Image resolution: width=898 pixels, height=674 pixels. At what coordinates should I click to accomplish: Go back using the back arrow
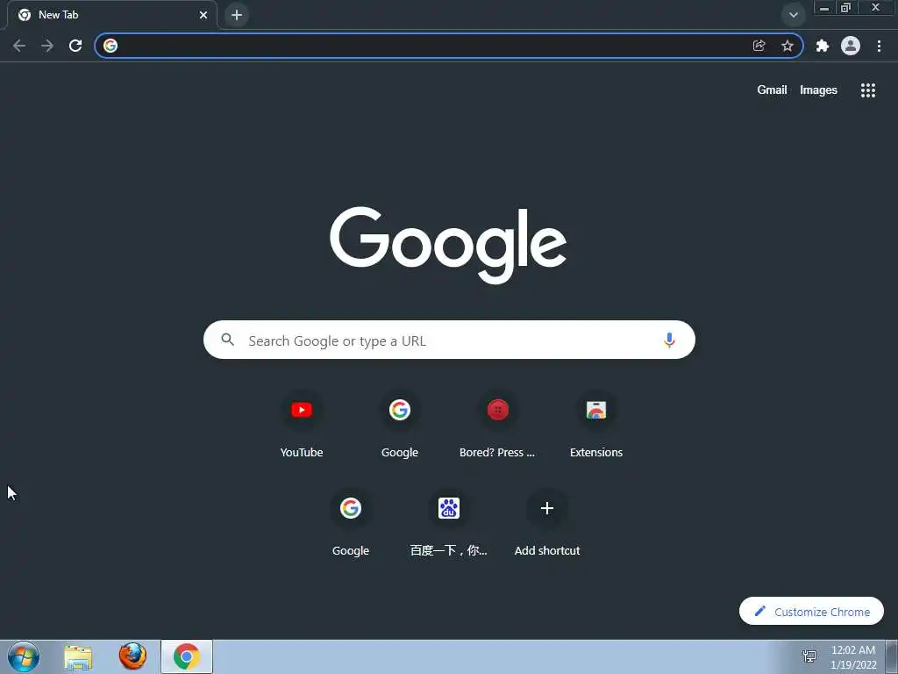pos(19,46)
